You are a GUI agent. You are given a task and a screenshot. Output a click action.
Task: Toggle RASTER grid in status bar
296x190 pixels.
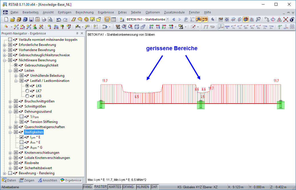click(x=100, y=187)
